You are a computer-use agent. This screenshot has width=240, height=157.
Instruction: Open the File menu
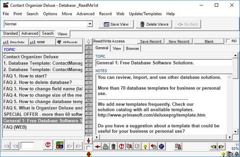(x=6, y=14)
